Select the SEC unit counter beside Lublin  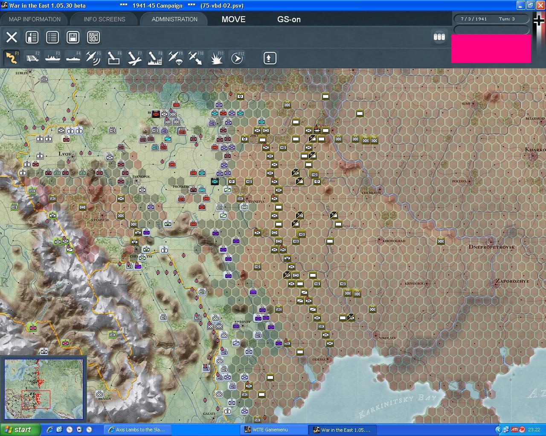(x=44, y=79)
